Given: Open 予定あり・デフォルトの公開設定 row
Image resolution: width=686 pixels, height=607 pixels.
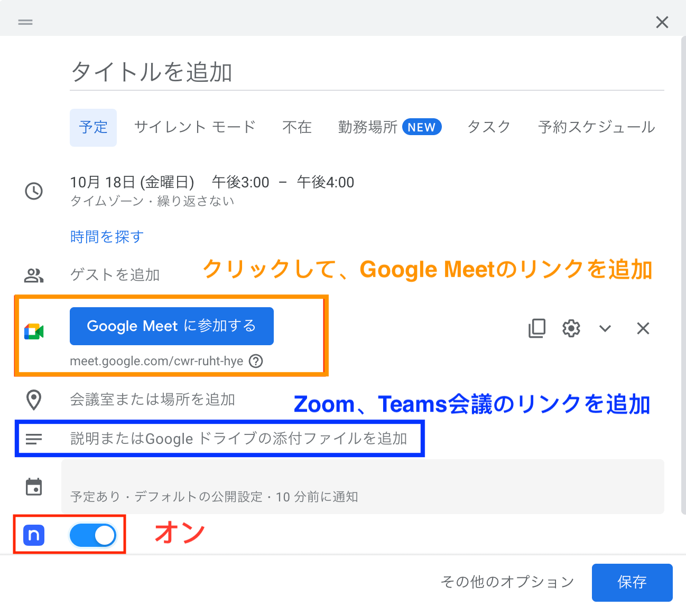Looking at the screenshot, I should point(363,487).
